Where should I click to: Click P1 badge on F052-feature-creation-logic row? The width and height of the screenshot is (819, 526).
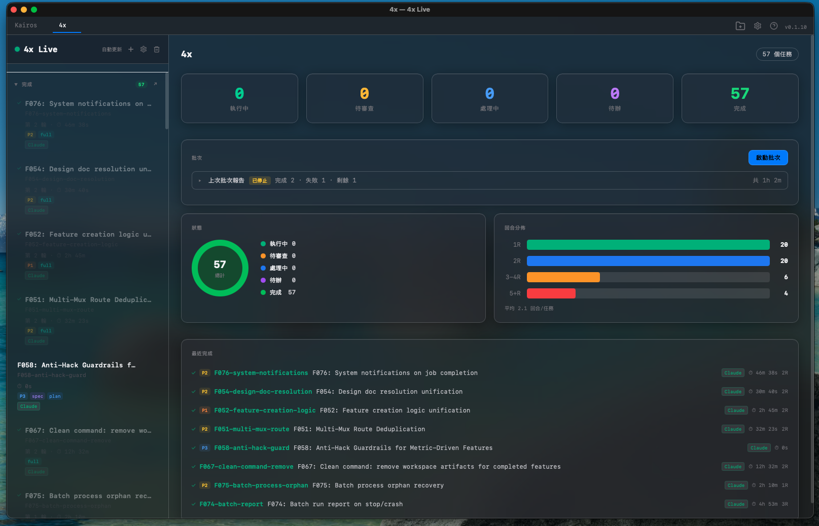click(x=204, y=410)
